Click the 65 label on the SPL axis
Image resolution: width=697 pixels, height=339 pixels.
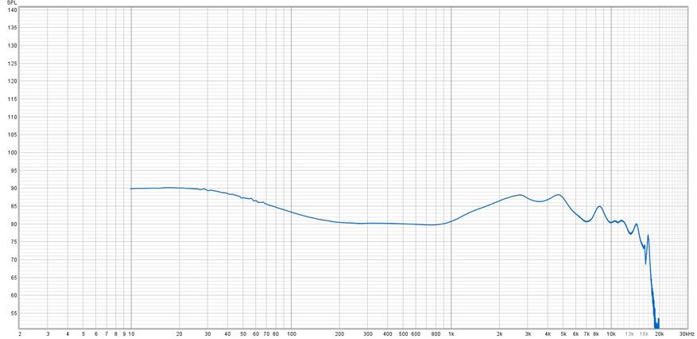pos(14,278)
